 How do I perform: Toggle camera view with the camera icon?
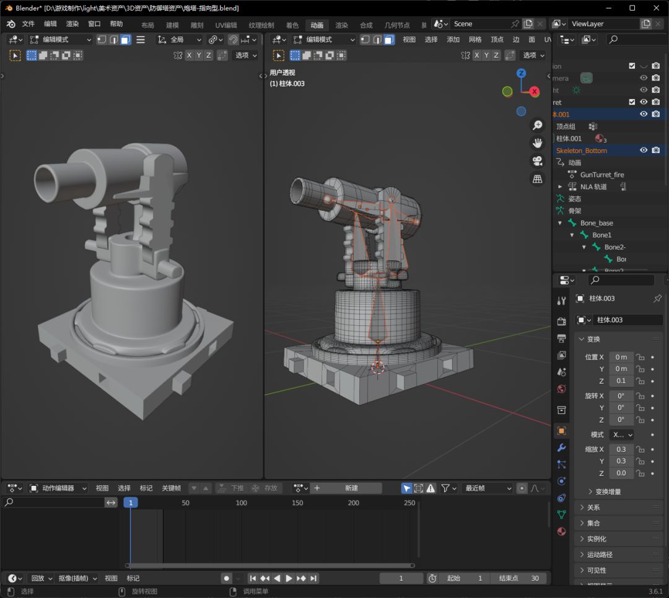click(537, 161)
